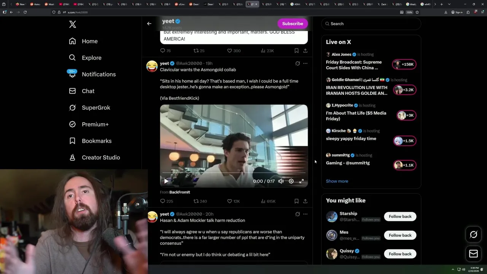Click the +1.5K listeners badge
This screenshot has height=274, width=487.
pos(404,141)
